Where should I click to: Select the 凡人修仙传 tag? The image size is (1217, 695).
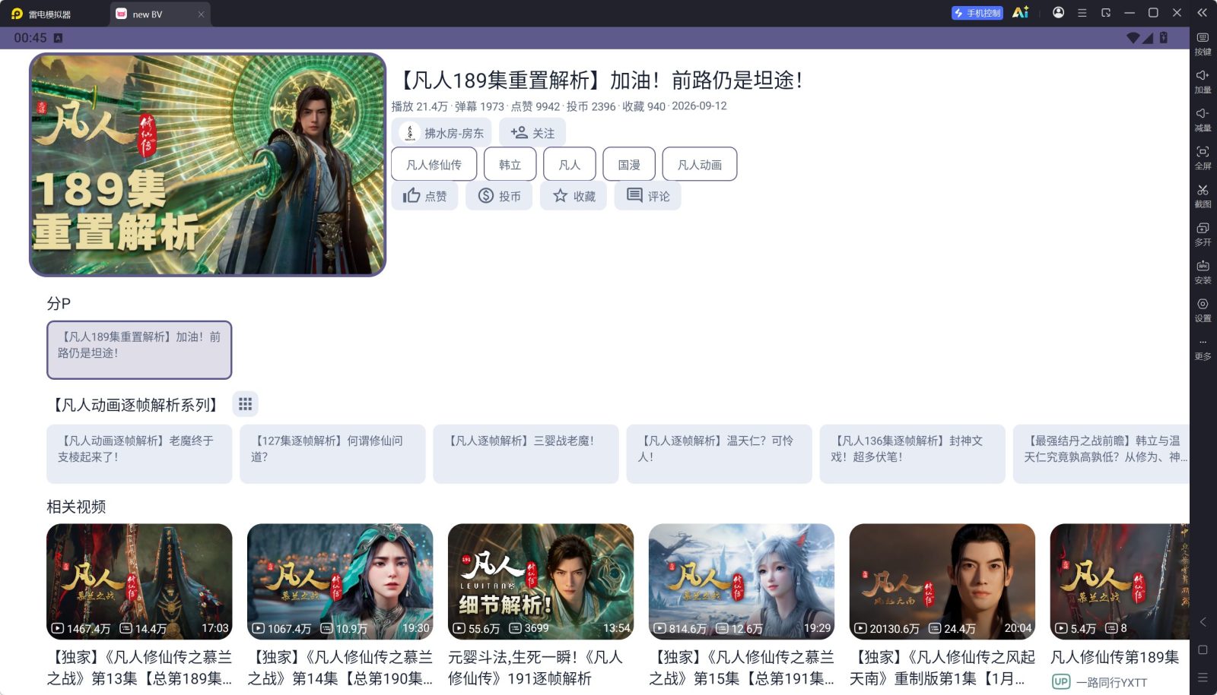point(434,164)
